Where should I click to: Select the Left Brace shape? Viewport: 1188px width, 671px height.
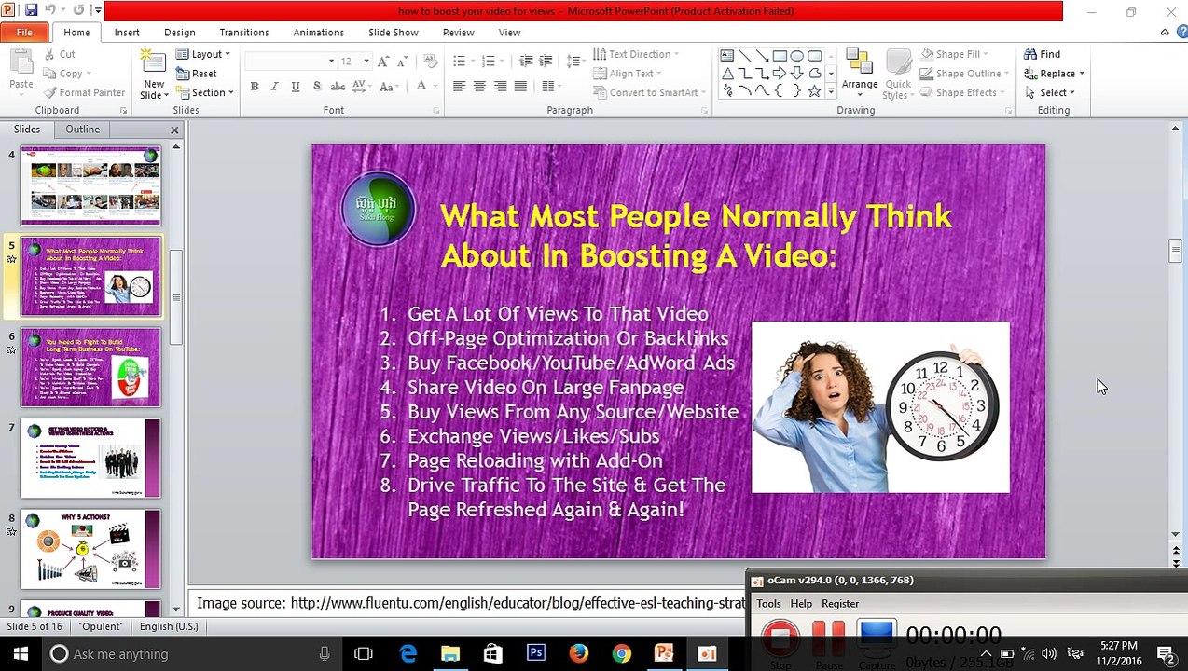(780, 90)
